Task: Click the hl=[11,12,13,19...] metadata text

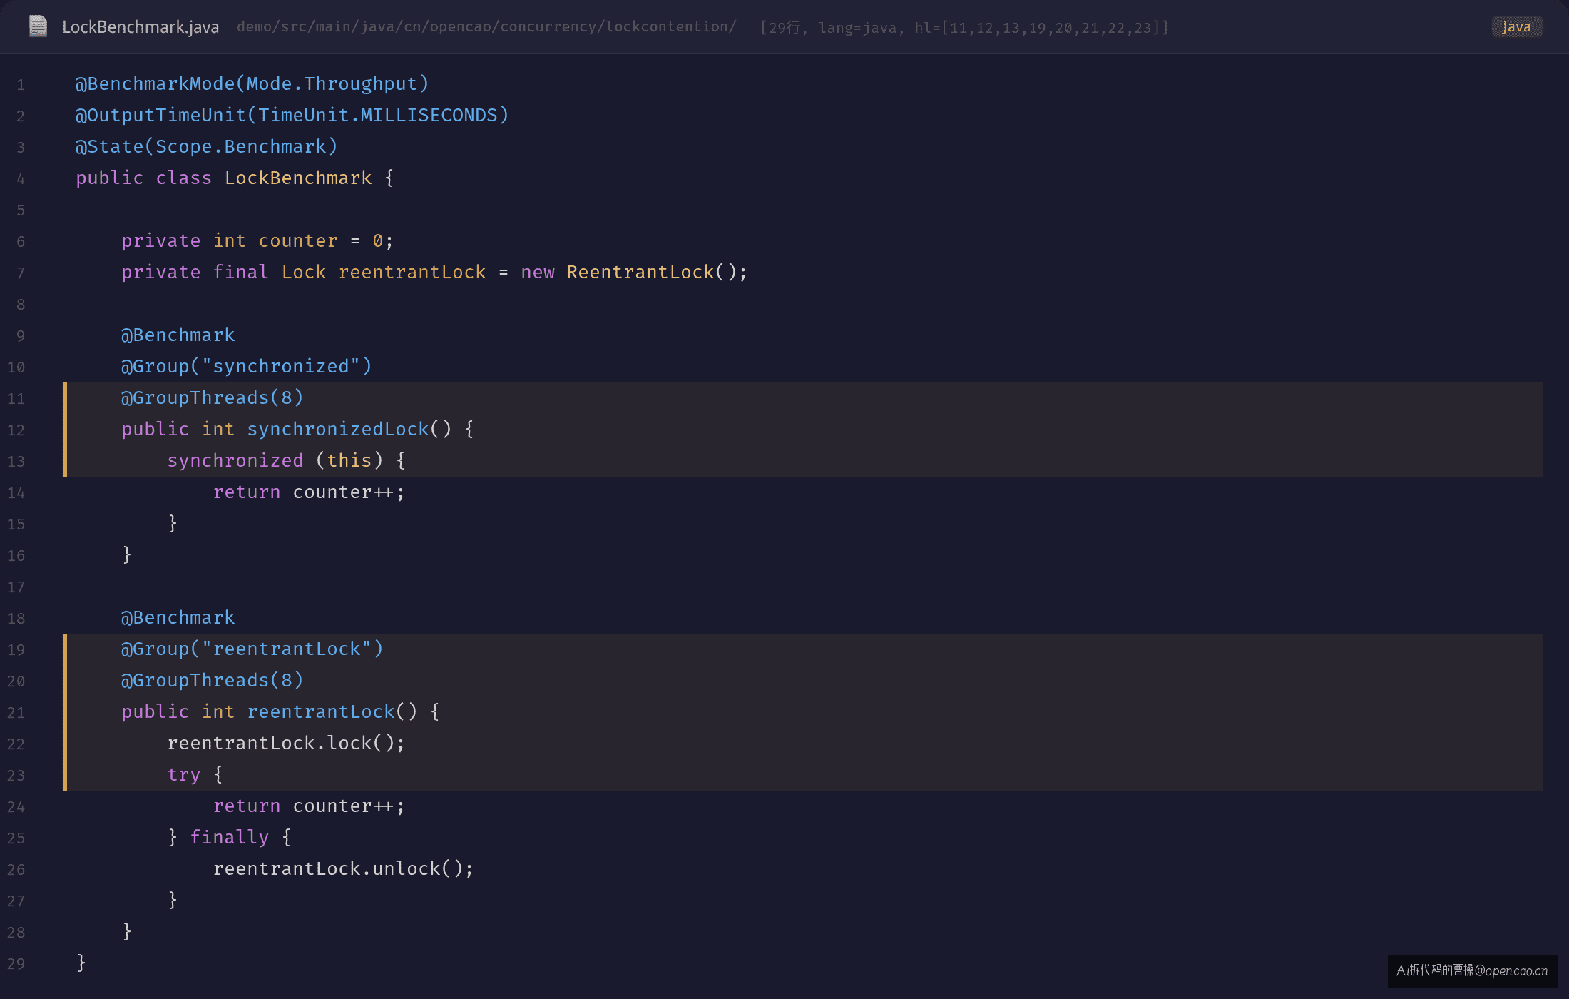Action: 1042,27
